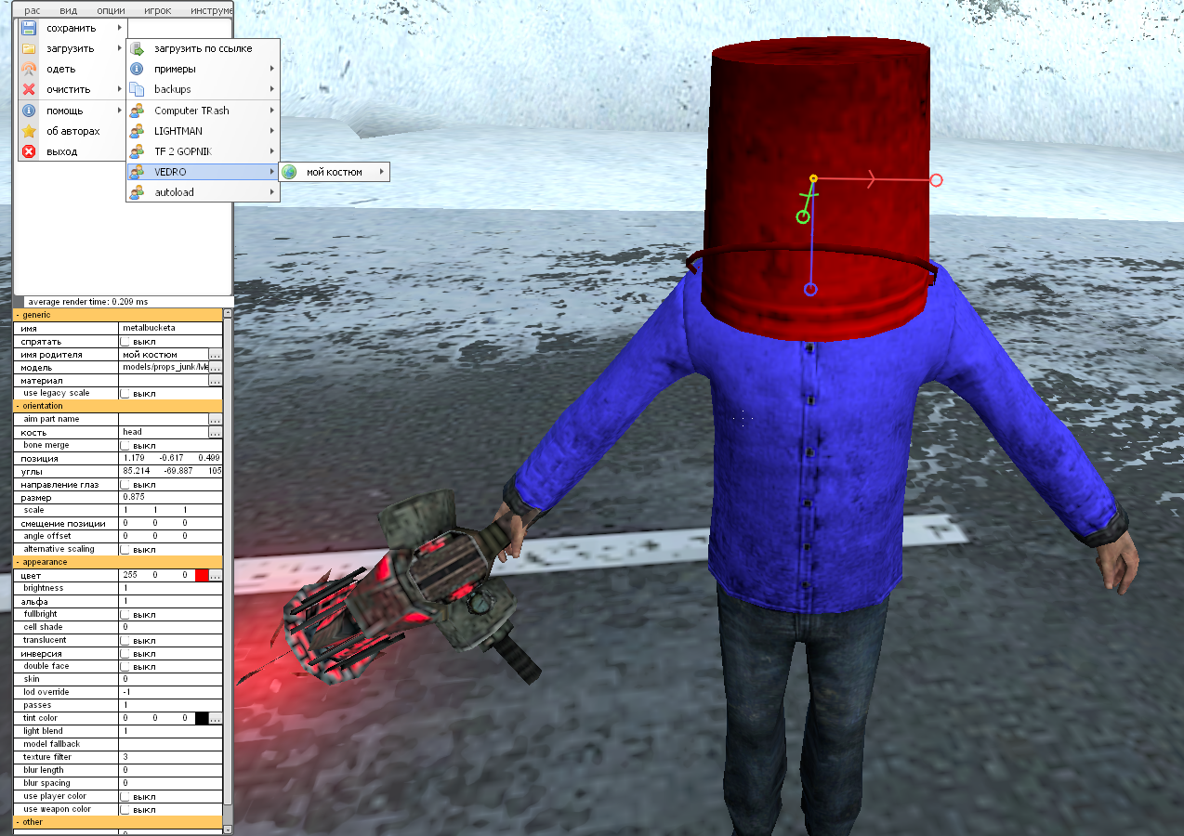Screen dimensions: 1184x836
Task: Click the browse button for материал
Action: pyautogui.click(x=216, y=381)
